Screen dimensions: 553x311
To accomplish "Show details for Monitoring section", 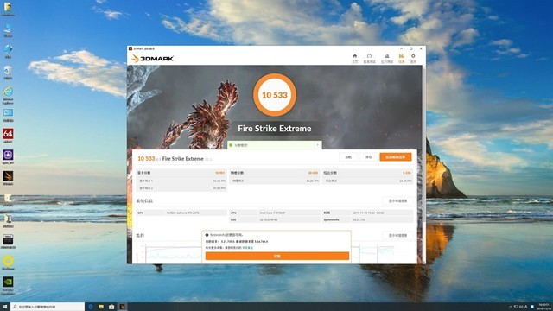I will pos(397,235).
